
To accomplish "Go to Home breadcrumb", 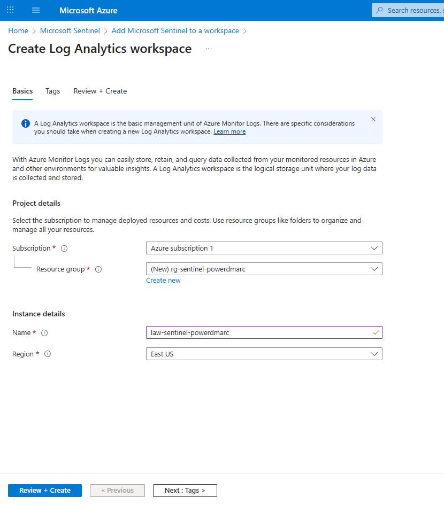I will tap(18, 30).
